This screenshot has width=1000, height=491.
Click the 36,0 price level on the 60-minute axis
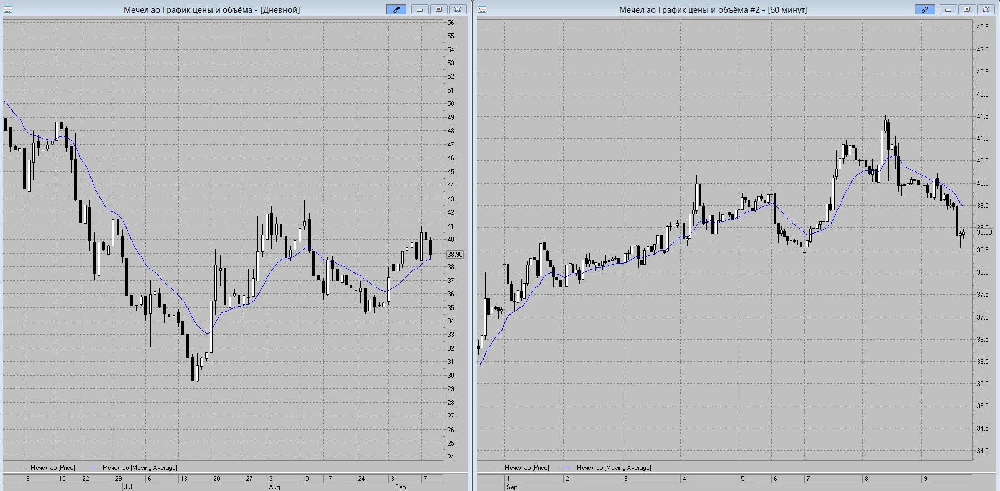983,362
